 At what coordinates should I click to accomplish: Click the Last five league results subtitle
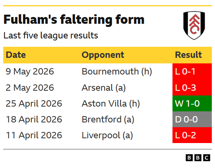pos(51,36)
